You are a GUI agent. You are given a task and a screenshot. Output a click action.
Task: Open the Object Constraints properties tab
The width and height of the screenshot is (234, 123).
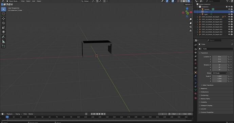pyautogui.click(x=195, y=87)
